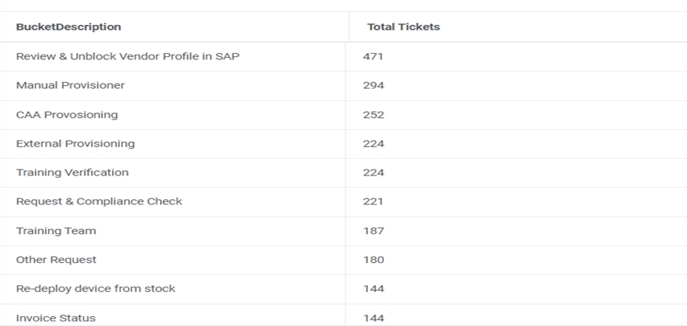Image resolution: width=687 pixels, height=326 pixels.
Task: Click the 294 ticket count cell
Action: (373, 86)
